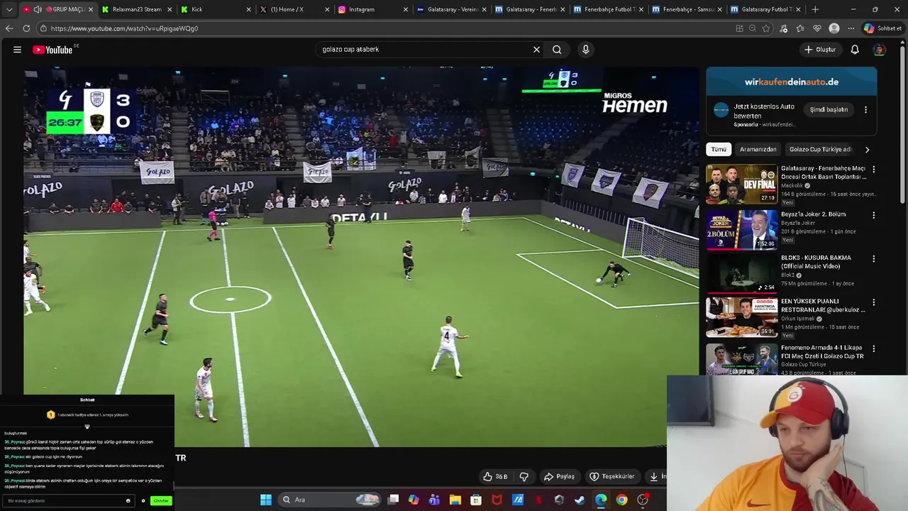Viewport: 908px width, 511px height.
Task: Click the Orkun Işıtmak channel name
Action: (798, 319)
